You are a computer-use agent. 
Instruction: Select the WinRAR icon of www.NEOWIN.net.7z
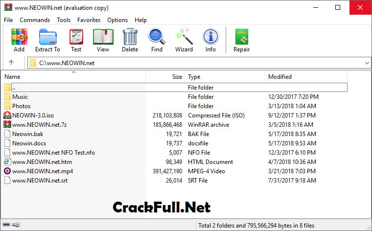click(x=7, y=124)
